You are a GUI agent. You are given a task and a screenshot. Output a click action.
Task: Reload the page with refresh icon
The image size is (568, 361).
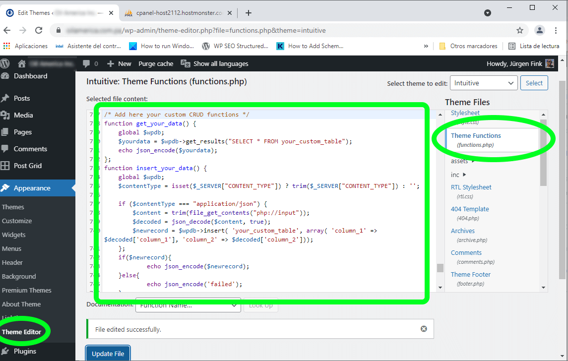pos(39,30)
